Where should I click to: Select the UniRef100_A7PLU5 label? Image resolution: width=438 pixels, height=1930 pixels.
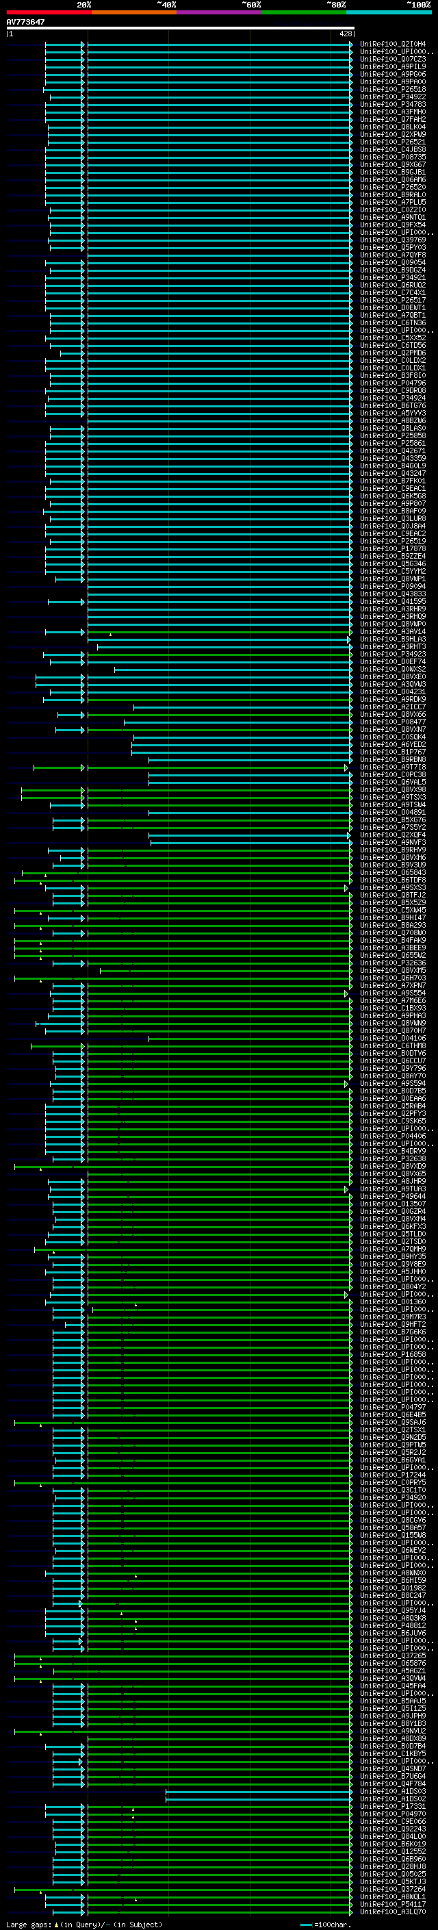point(393,202)
